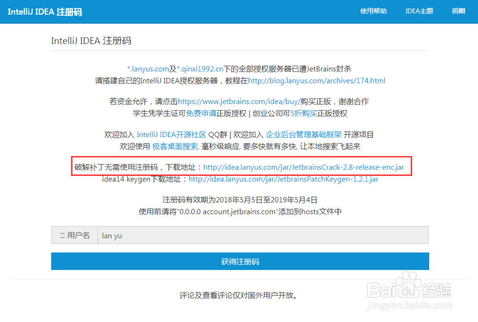Click the 获得注册码 button

click(240, 261)
